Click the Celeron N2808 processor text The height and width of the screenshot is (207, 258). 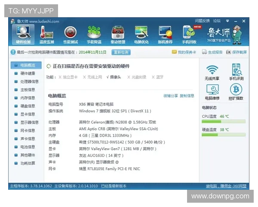point(117,122)
